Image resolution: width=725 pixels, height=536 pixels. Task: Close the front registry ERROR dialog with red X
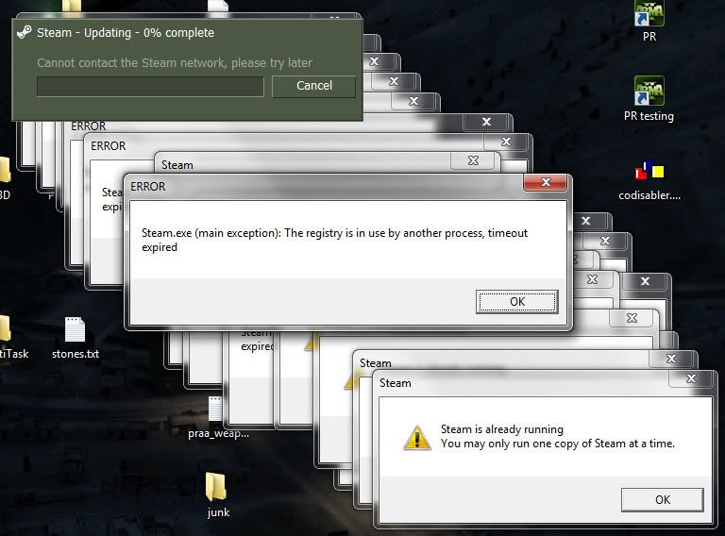545,182
